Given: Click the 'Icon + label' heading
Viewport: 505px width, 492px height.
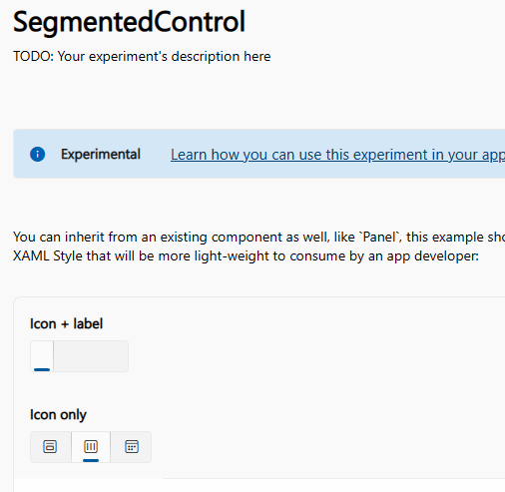Looking at the screenshot, I should (66, 323).
